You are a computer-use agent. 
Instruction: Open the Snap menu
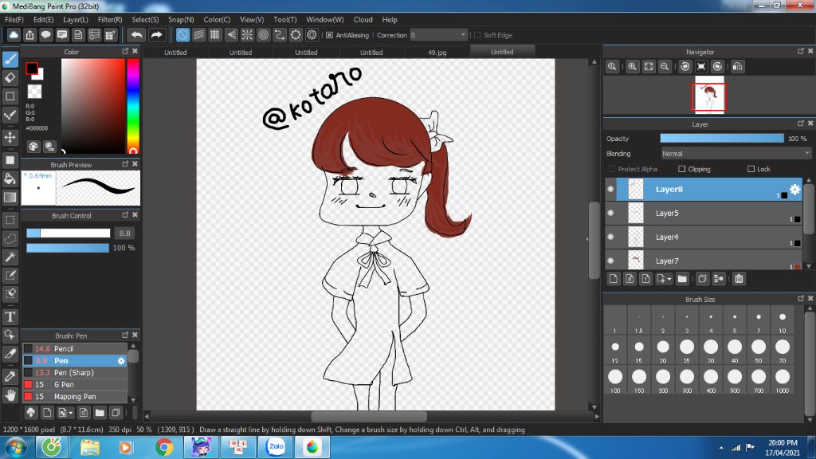click(181, 20)
